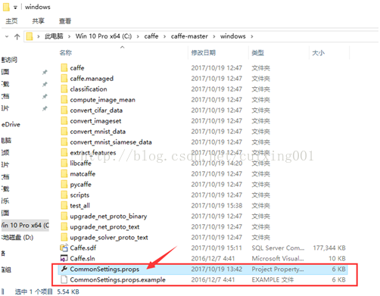
Task: Click the title bar folder icon
Action: 6,7
